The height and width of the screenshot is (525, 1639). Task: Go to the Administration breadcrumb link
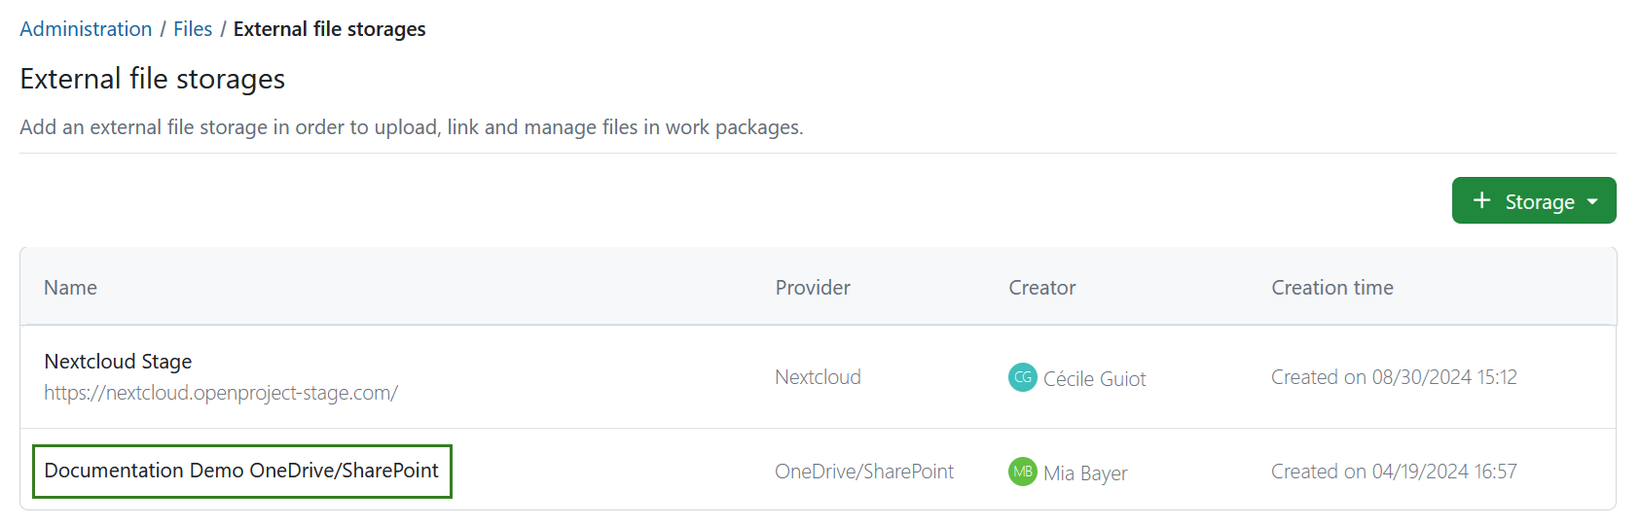pos(86,29)
